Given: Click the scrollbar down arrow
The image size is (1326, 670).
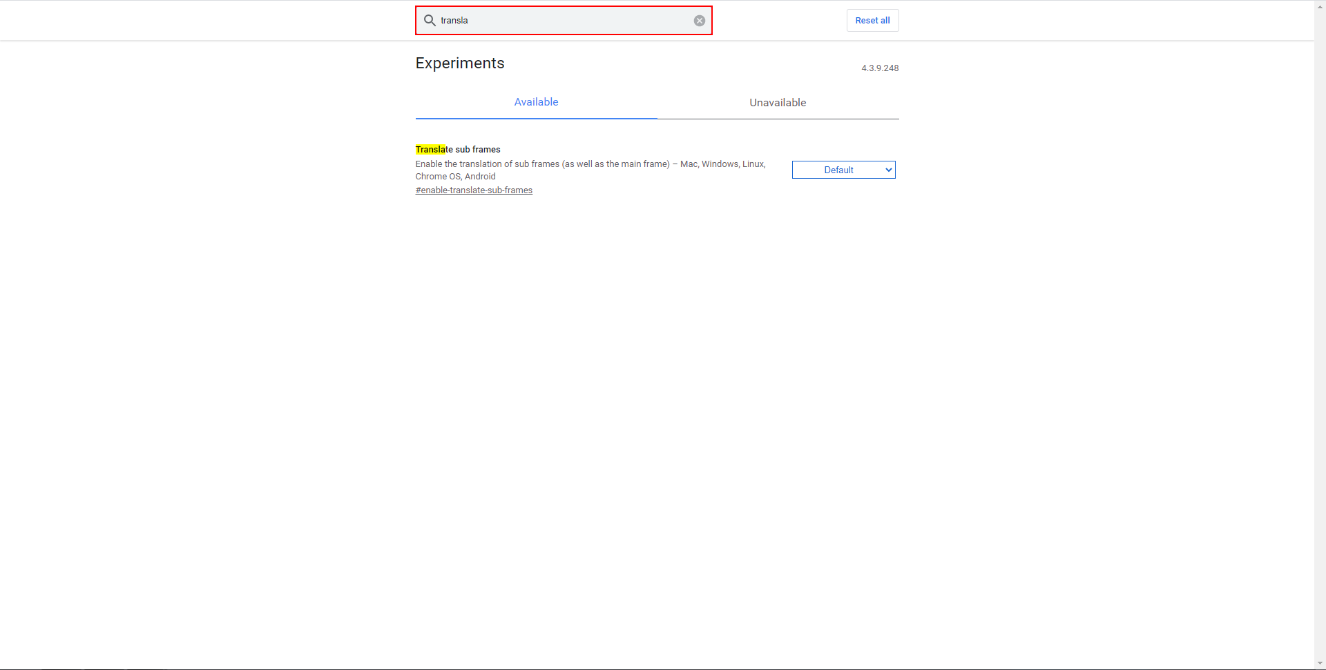Looking at the screenshot, I should [x=1320, y=664].
